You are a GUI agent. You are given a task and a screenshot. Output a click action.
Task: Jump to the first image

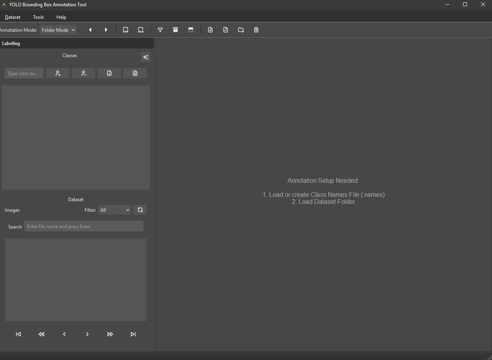click(x=18, y=334)
